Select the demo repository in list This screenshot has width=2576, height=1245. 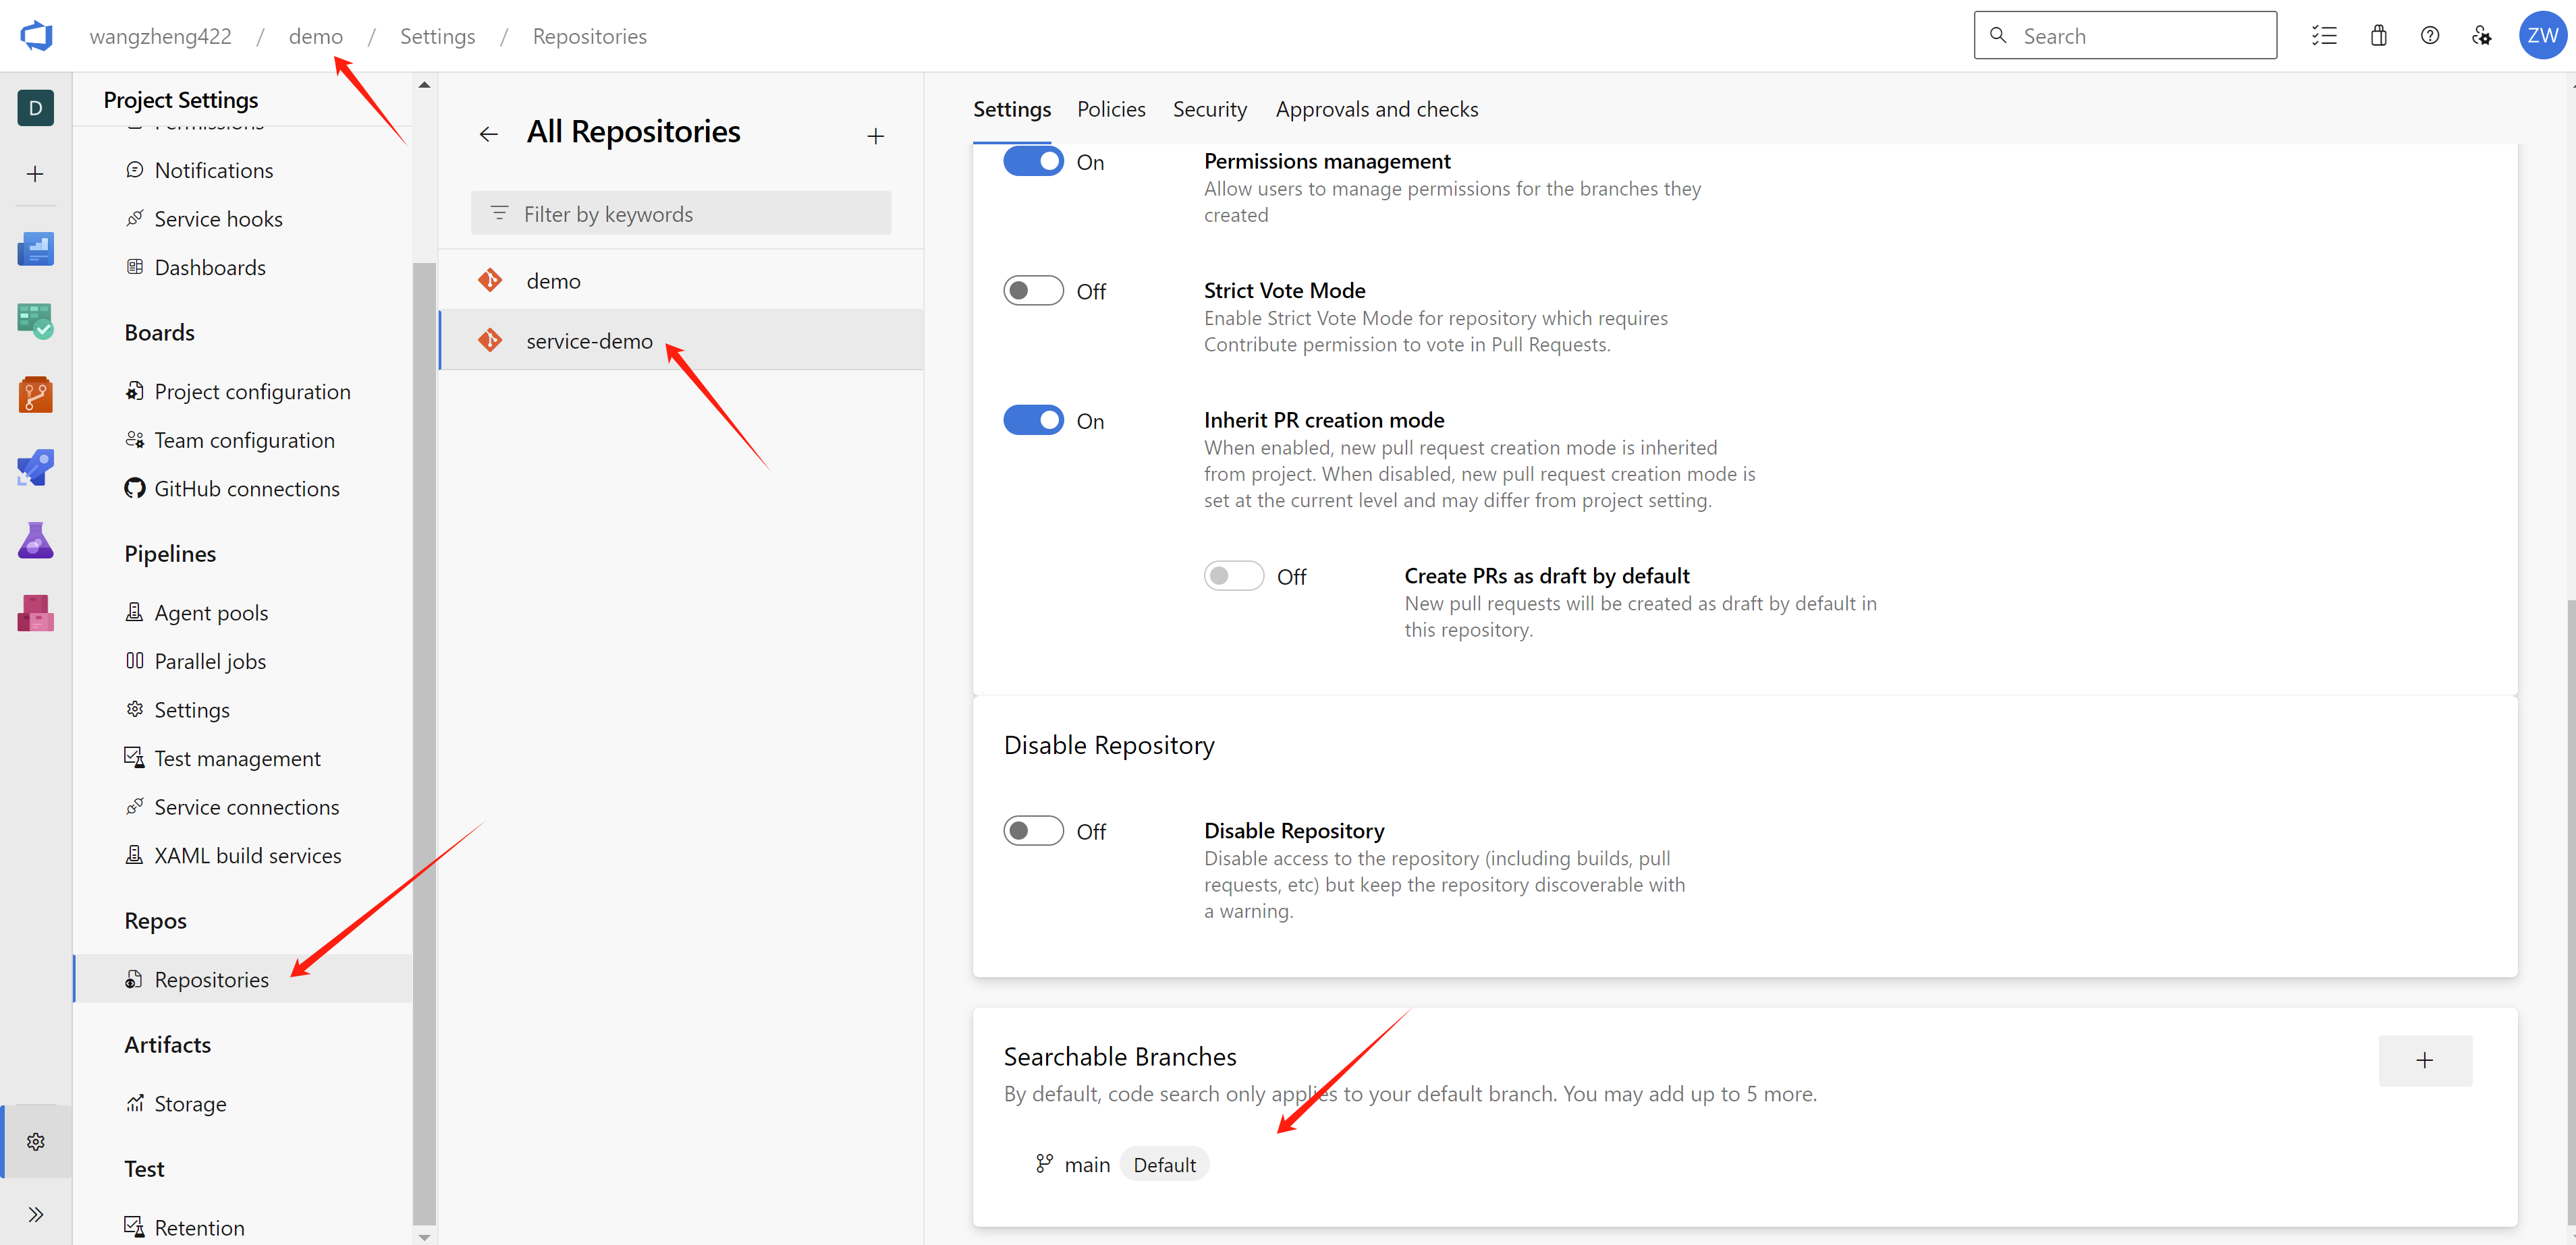click(553, 281)
